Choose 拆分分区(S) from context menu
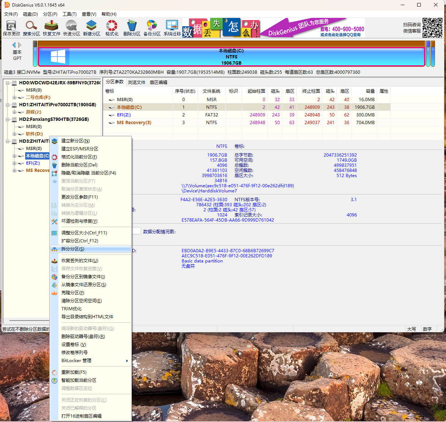The width and height of the screenshot is (446, 422). pyautogui.click(x=91, y=249)
